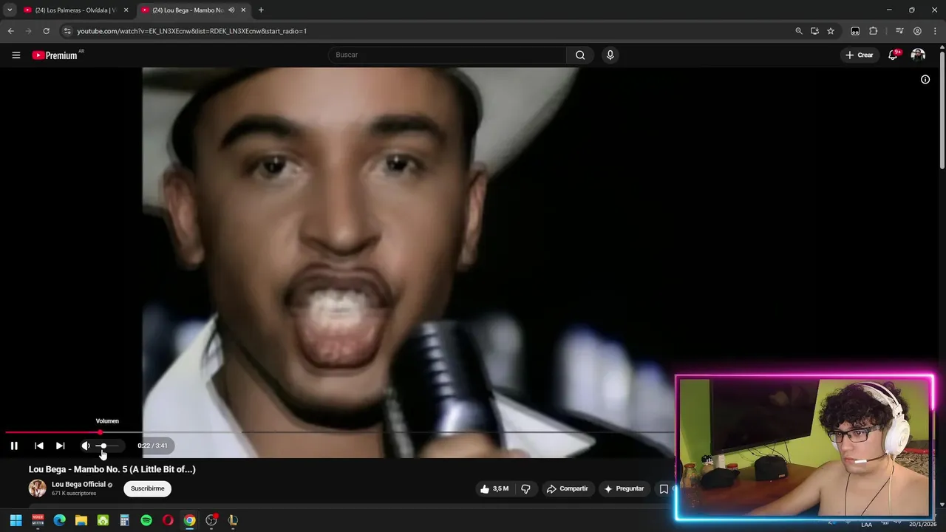Open the Chrome profile icon
Image resolution: width=946 pixels, height=532 pixels.
[x=917, y=31]
